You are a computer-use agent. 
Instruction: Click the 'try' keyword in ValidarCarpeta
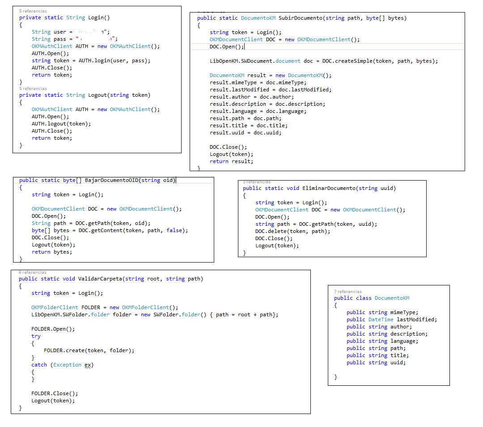point(36,336)
